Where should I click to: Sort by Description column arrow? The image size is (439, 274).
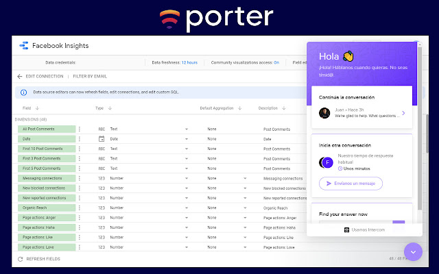tap(283, 108)
